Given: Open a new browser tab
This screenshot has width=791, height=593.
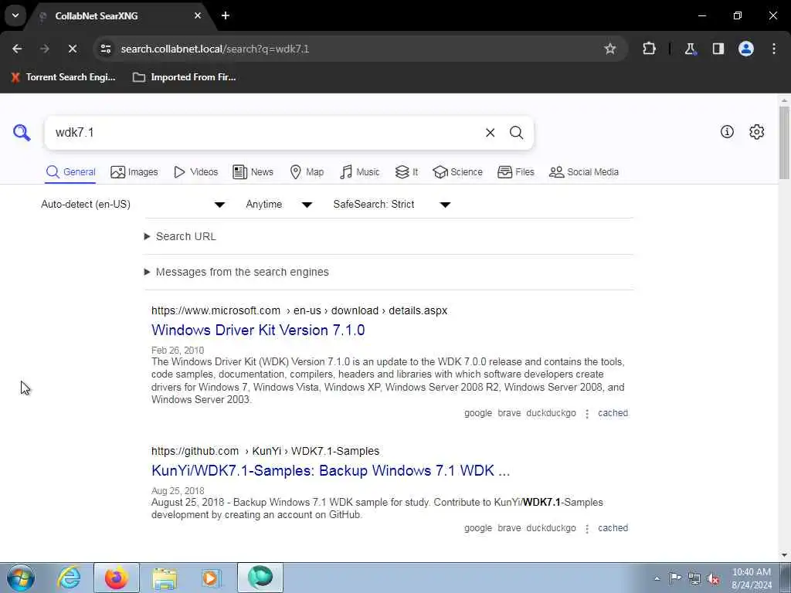Looking at the screenshot, I should click(x=226, y=15).
